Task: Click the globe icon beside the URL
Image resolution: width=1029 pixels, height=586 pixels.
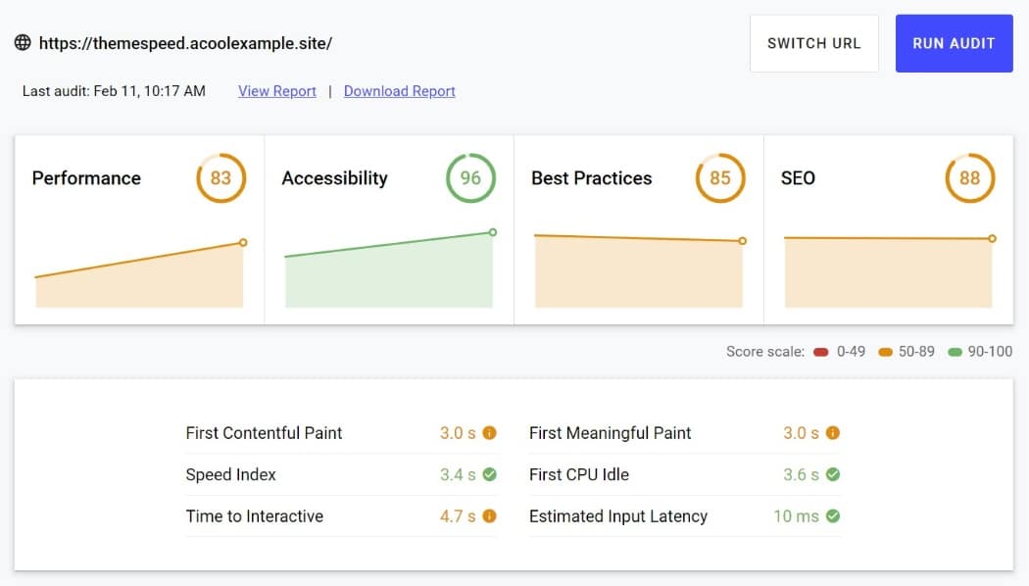Action: [23, 43]
